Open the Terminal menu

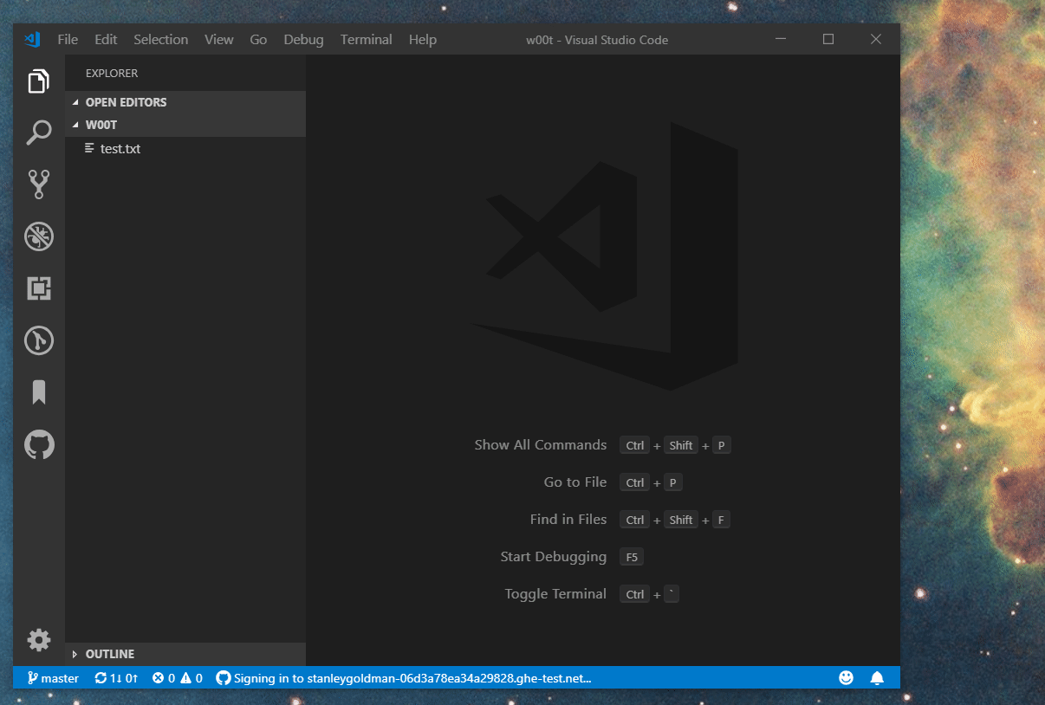pyautogui.click(x=366, y=39)
